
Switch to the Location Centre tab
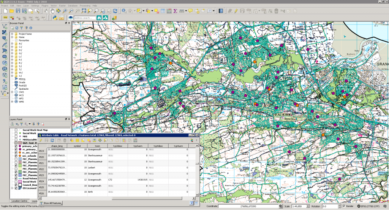[x=19, y=201]
